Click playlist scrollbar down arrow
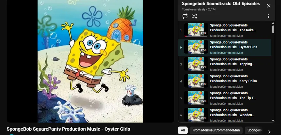The height and width of the screenshot is (135, 281). tap(273, 121)
